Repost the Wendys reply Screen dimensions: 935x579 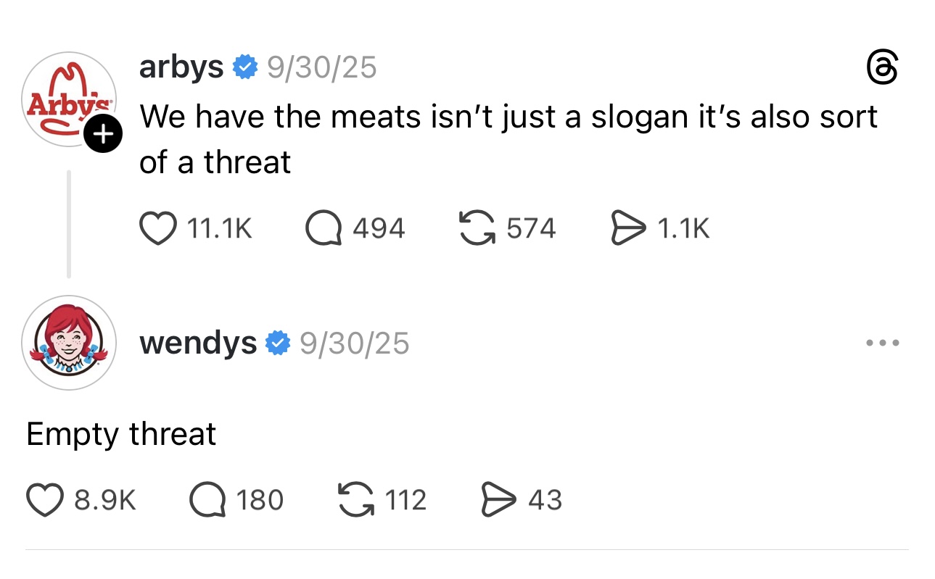click(356, 500)
